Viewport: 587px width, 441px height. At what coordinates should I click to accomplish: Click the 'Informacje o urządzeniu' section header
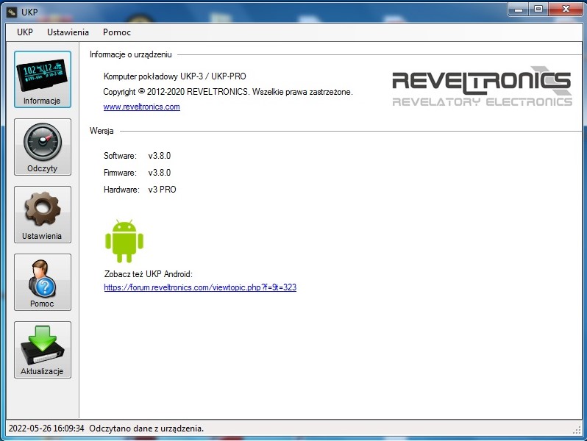coord(131,54)
